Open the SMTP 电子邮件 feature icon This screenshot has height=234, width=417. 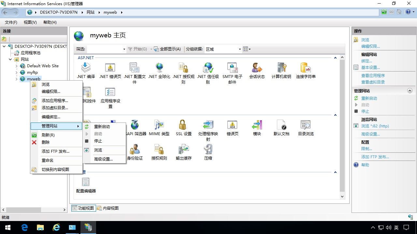(232, 73)
